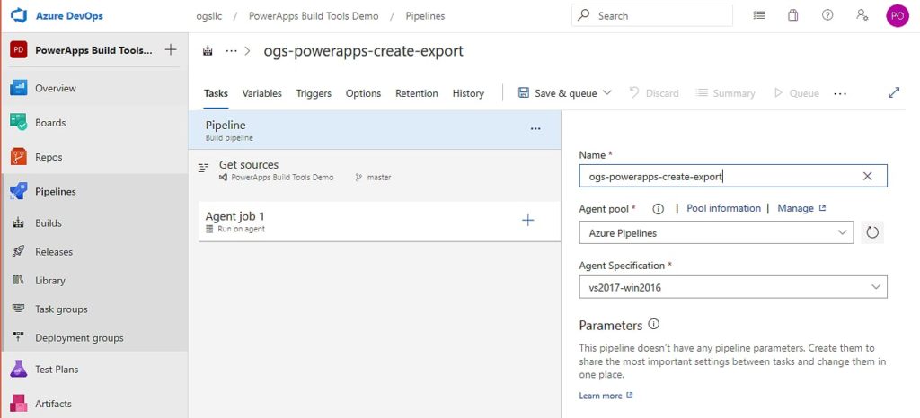This screenshot has width=920, height=418.
Task: Click the plus icon to add task to Agent job 1
Action: pyautogui.click(x=528, y=221)
